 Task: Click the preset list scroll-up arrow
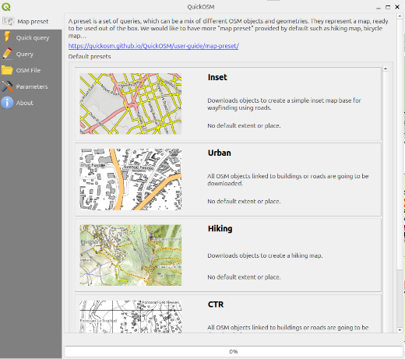[x=386, y=69]
